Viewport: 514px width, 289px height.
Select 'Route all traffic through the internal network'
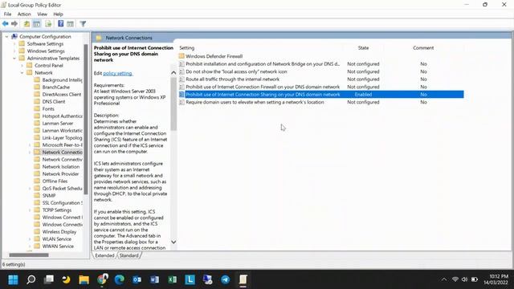click(232, 79)
